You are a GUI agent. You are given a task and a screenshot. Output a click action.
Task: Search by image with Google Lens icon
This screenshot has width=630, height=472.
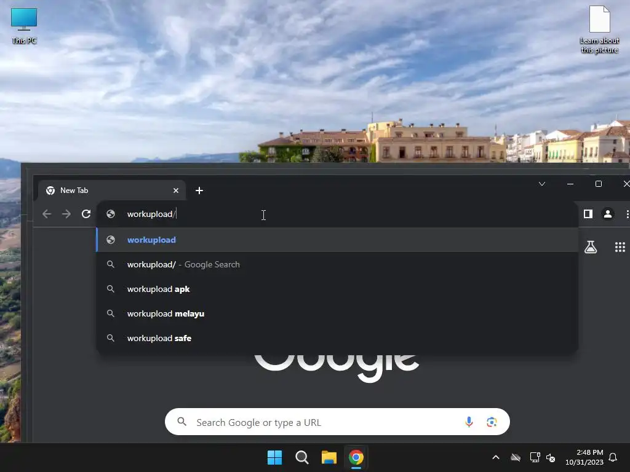click(492, 422)
